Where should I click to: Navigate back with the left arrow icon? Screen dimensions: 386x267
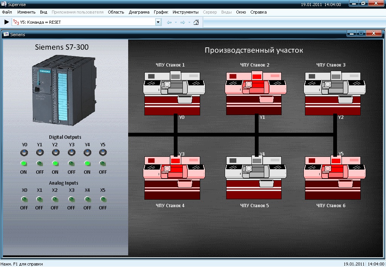169,22
